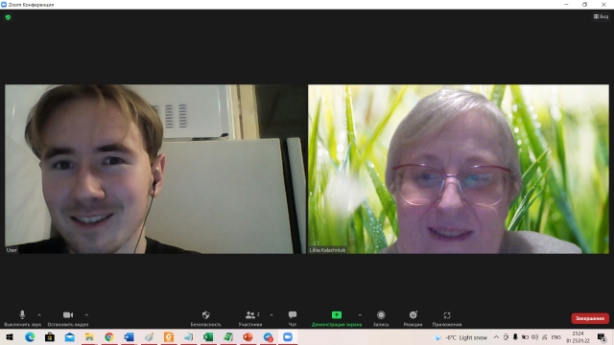Image resolution: width=614 pixels, height=345 pixels.
Task: Open the orange app icon in taskbar
Action: 169,337
